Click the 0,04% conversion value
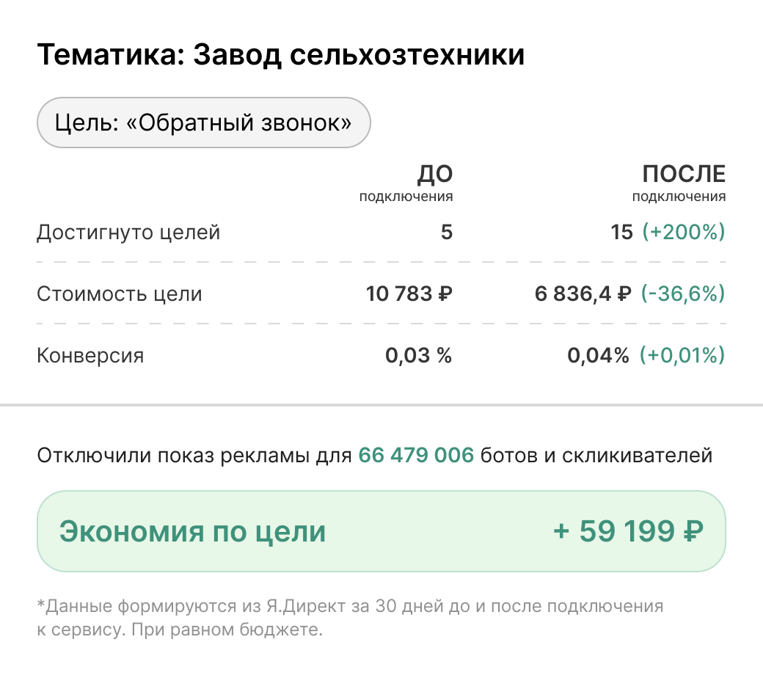 point(598,357)
